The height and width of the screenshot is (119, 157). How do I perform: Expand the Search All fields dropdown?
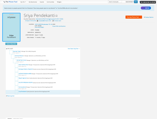click(130, 2)
